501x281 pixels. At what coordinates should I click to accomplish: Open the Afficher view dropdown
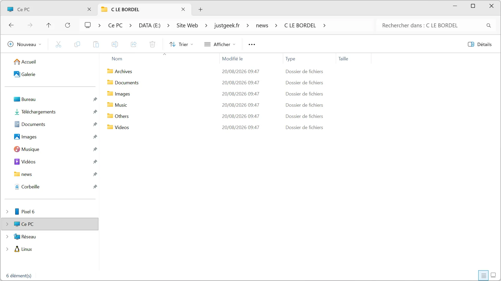220,44
